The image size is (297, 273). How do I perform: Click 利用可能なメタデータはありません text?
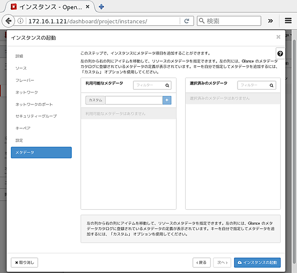point(115,114)
